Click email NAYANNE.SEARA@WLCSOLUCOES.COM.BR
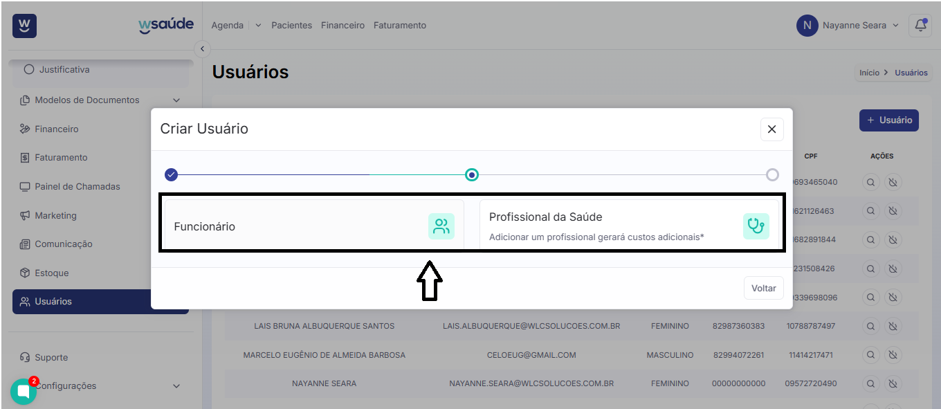 pos(531,383)
